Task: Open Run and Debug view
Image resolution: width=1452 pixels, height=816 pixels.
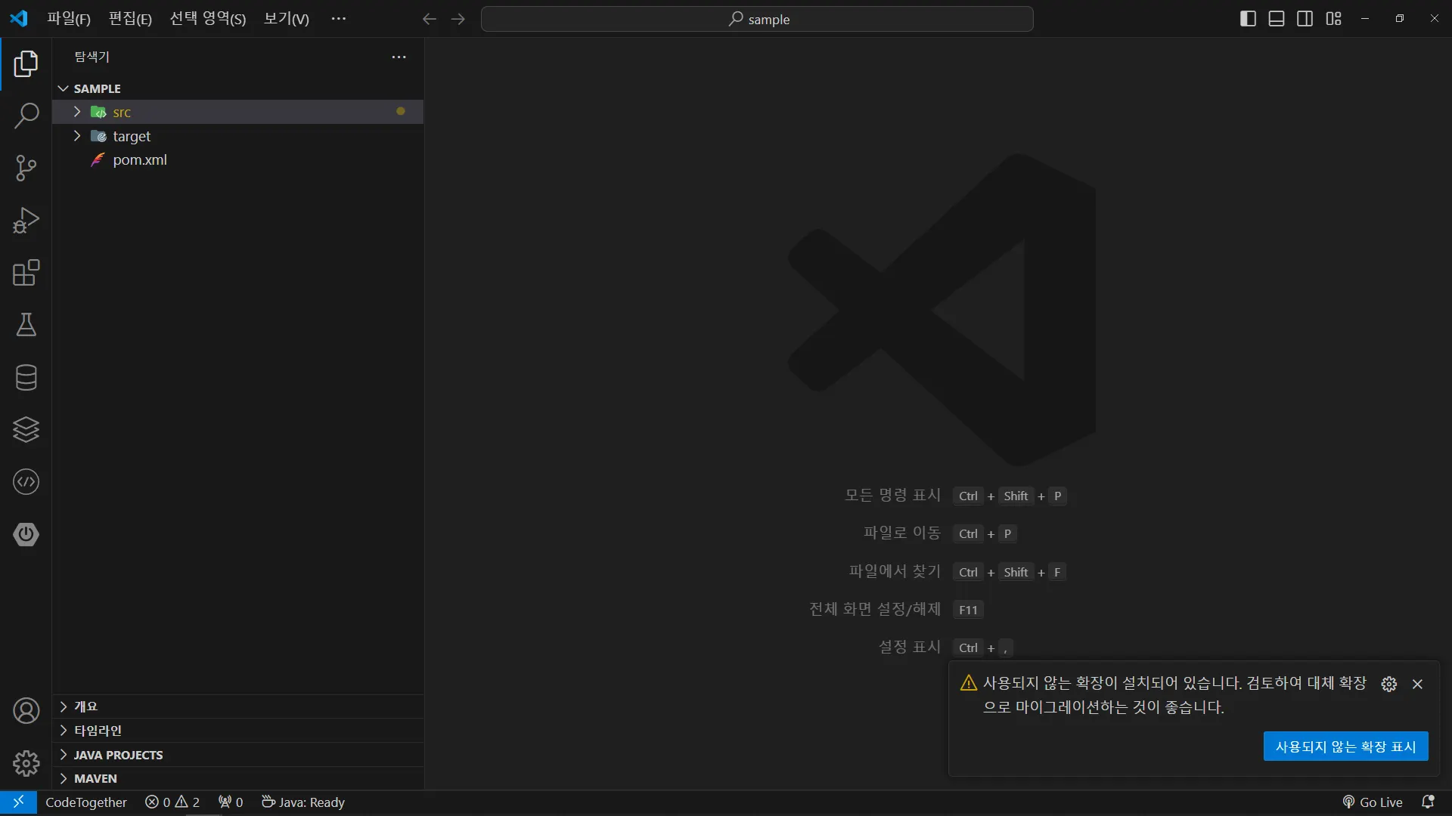Action: 26,220
